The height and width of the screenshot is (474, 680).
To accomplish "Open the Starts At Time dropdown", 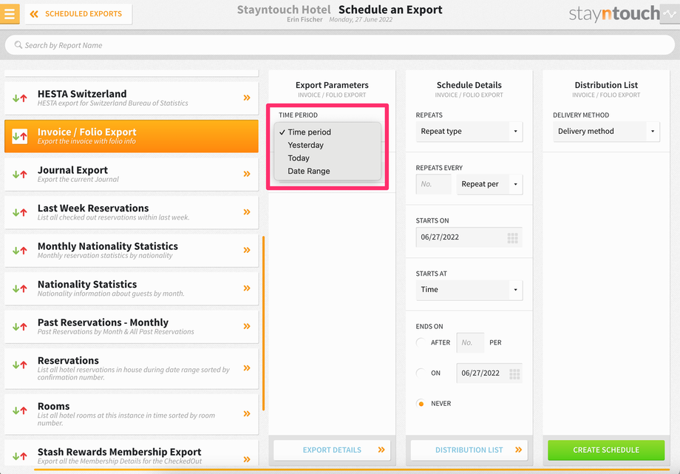I will tap(469, 290).
